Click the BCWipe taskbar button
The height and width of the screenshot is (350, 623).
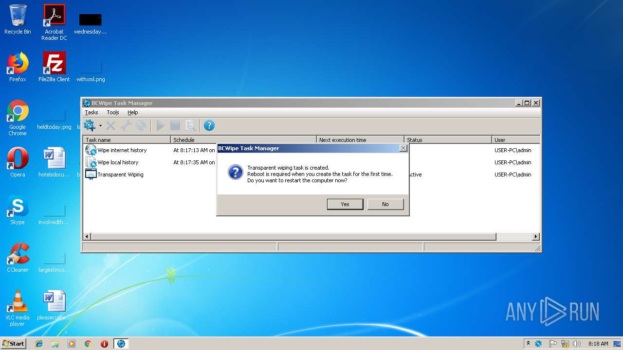pyautogui.click(x=121, y=344)
